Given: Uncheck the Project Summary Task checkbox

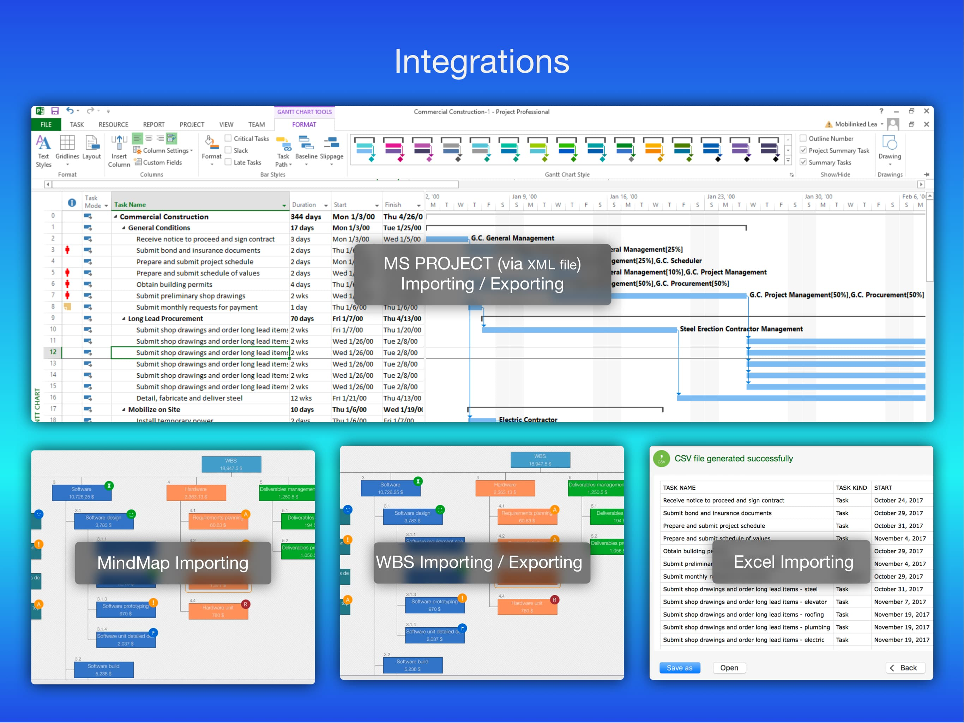Looking at the screenshot, I should pos(803,150).
